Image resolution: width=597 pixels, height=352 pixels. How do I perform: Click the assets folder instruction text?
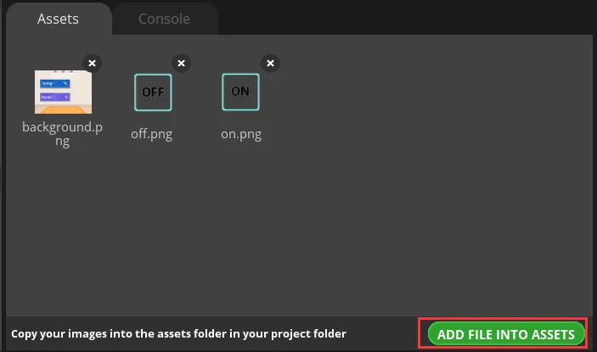coord(178,334)
